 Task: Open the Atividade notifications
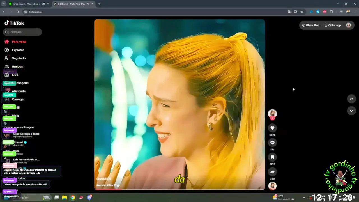click(19, 91)
